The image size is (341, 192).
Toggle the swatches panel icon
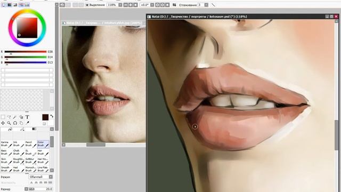point(27,5)
